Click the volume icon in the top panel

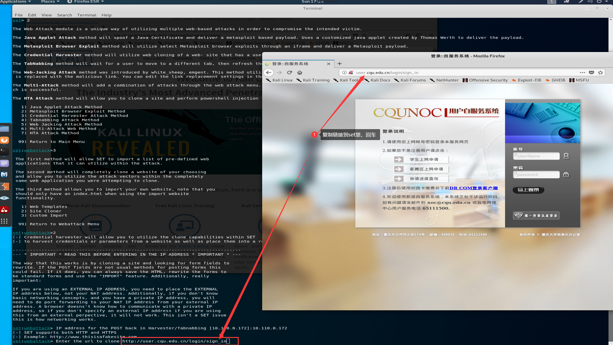[590, 2]
